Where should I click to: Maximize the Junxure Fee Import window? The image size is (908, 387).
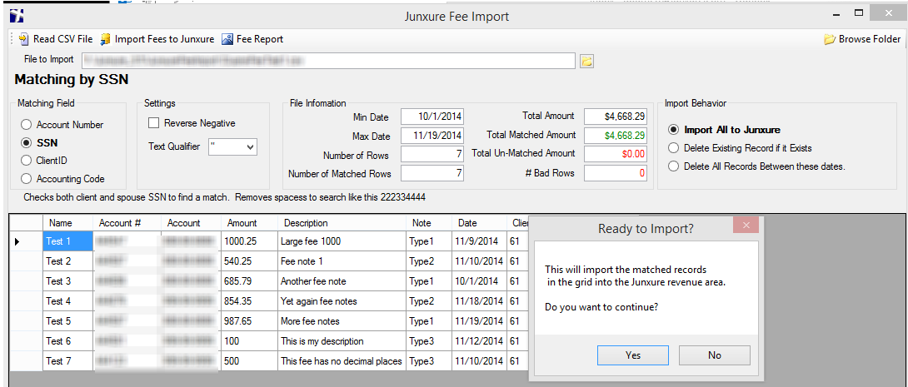tap(859, 12)
